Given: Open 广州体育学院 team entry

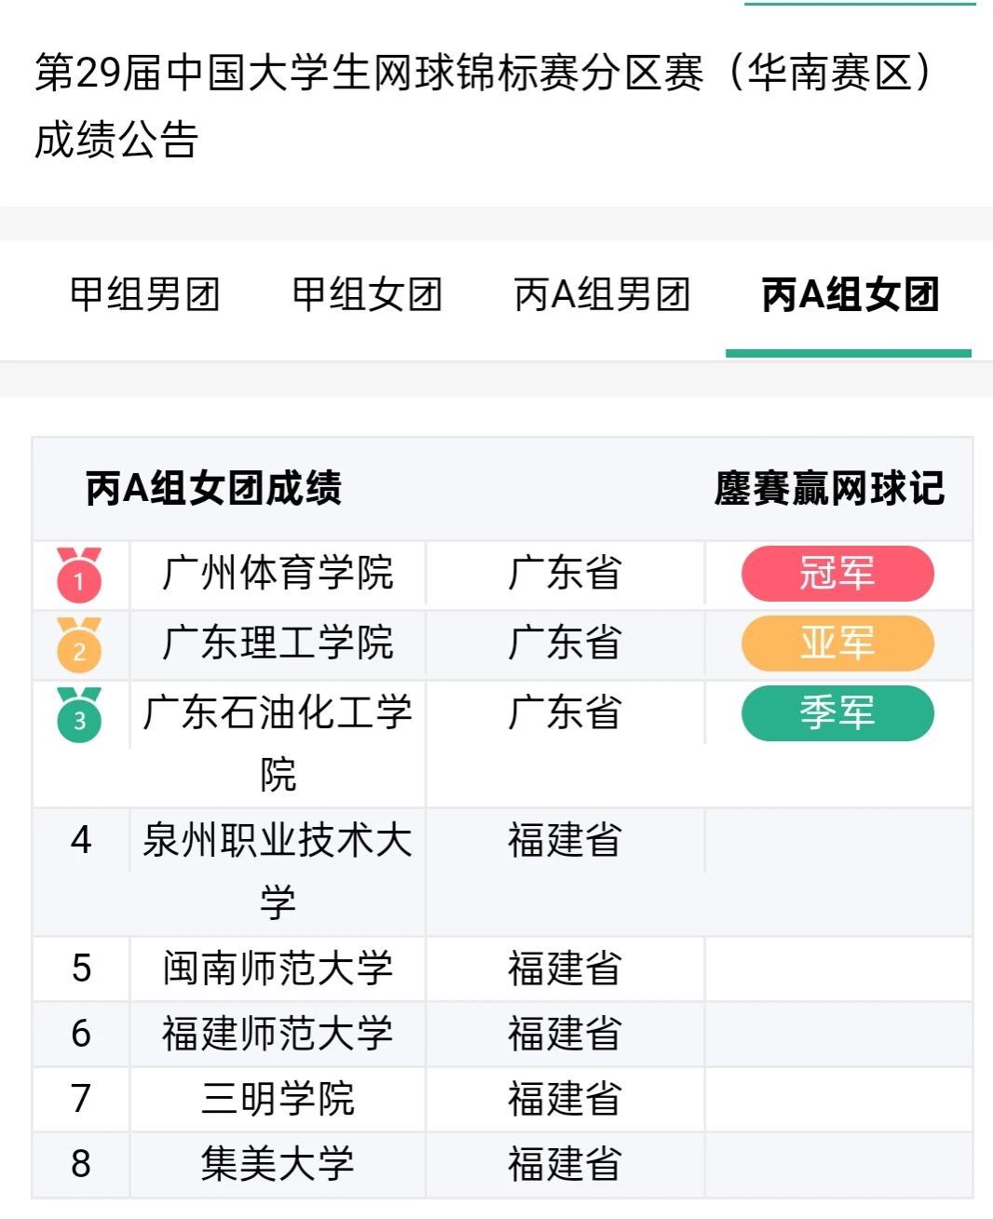Looking at the screenshot, I should coord(278,574).
